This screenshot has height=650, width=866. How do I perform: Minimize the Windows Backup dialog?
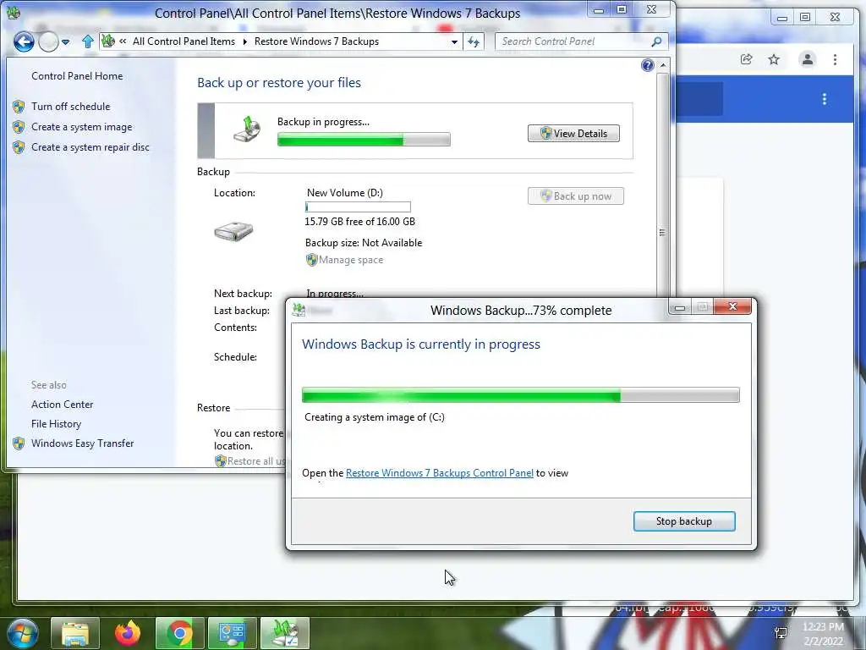point(680,307)
